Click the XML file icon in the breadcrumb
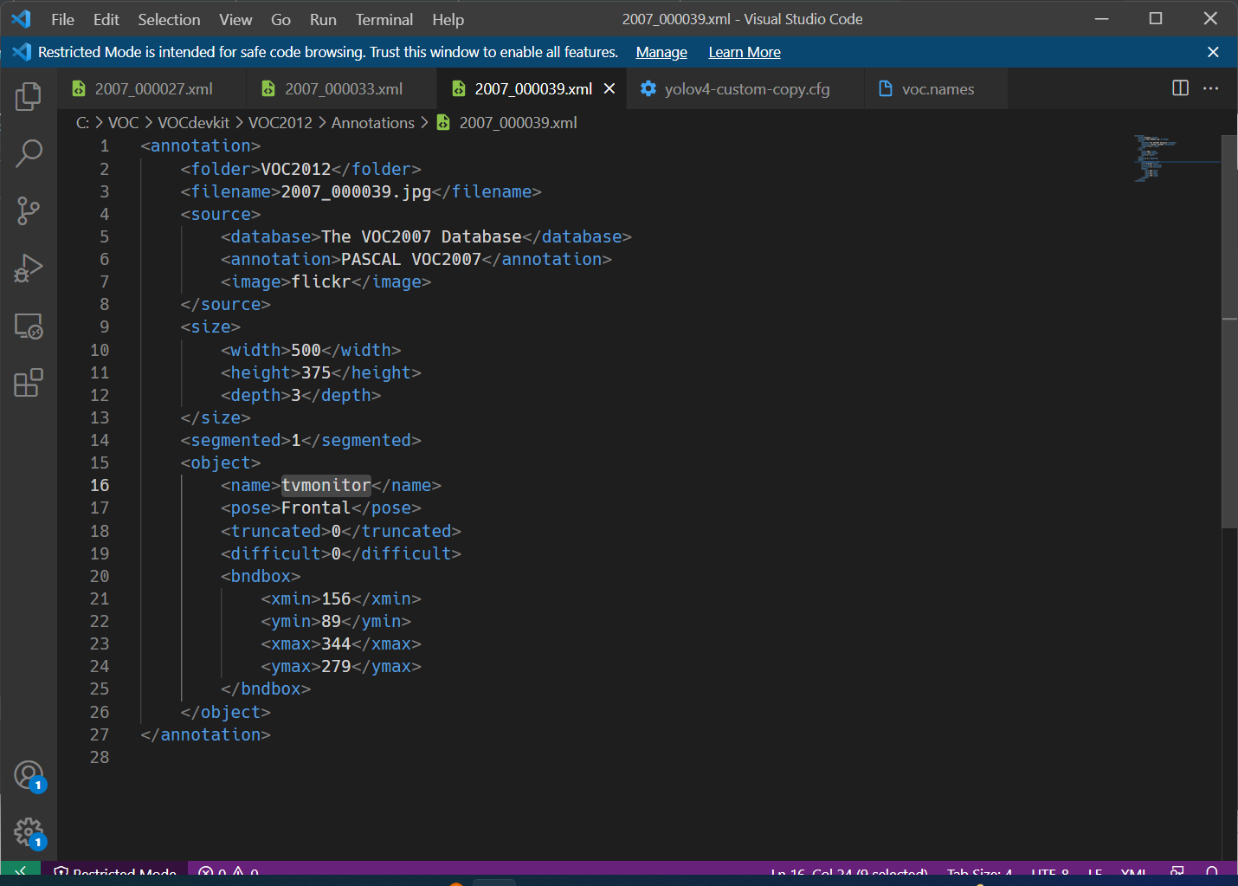 point(443,122)
